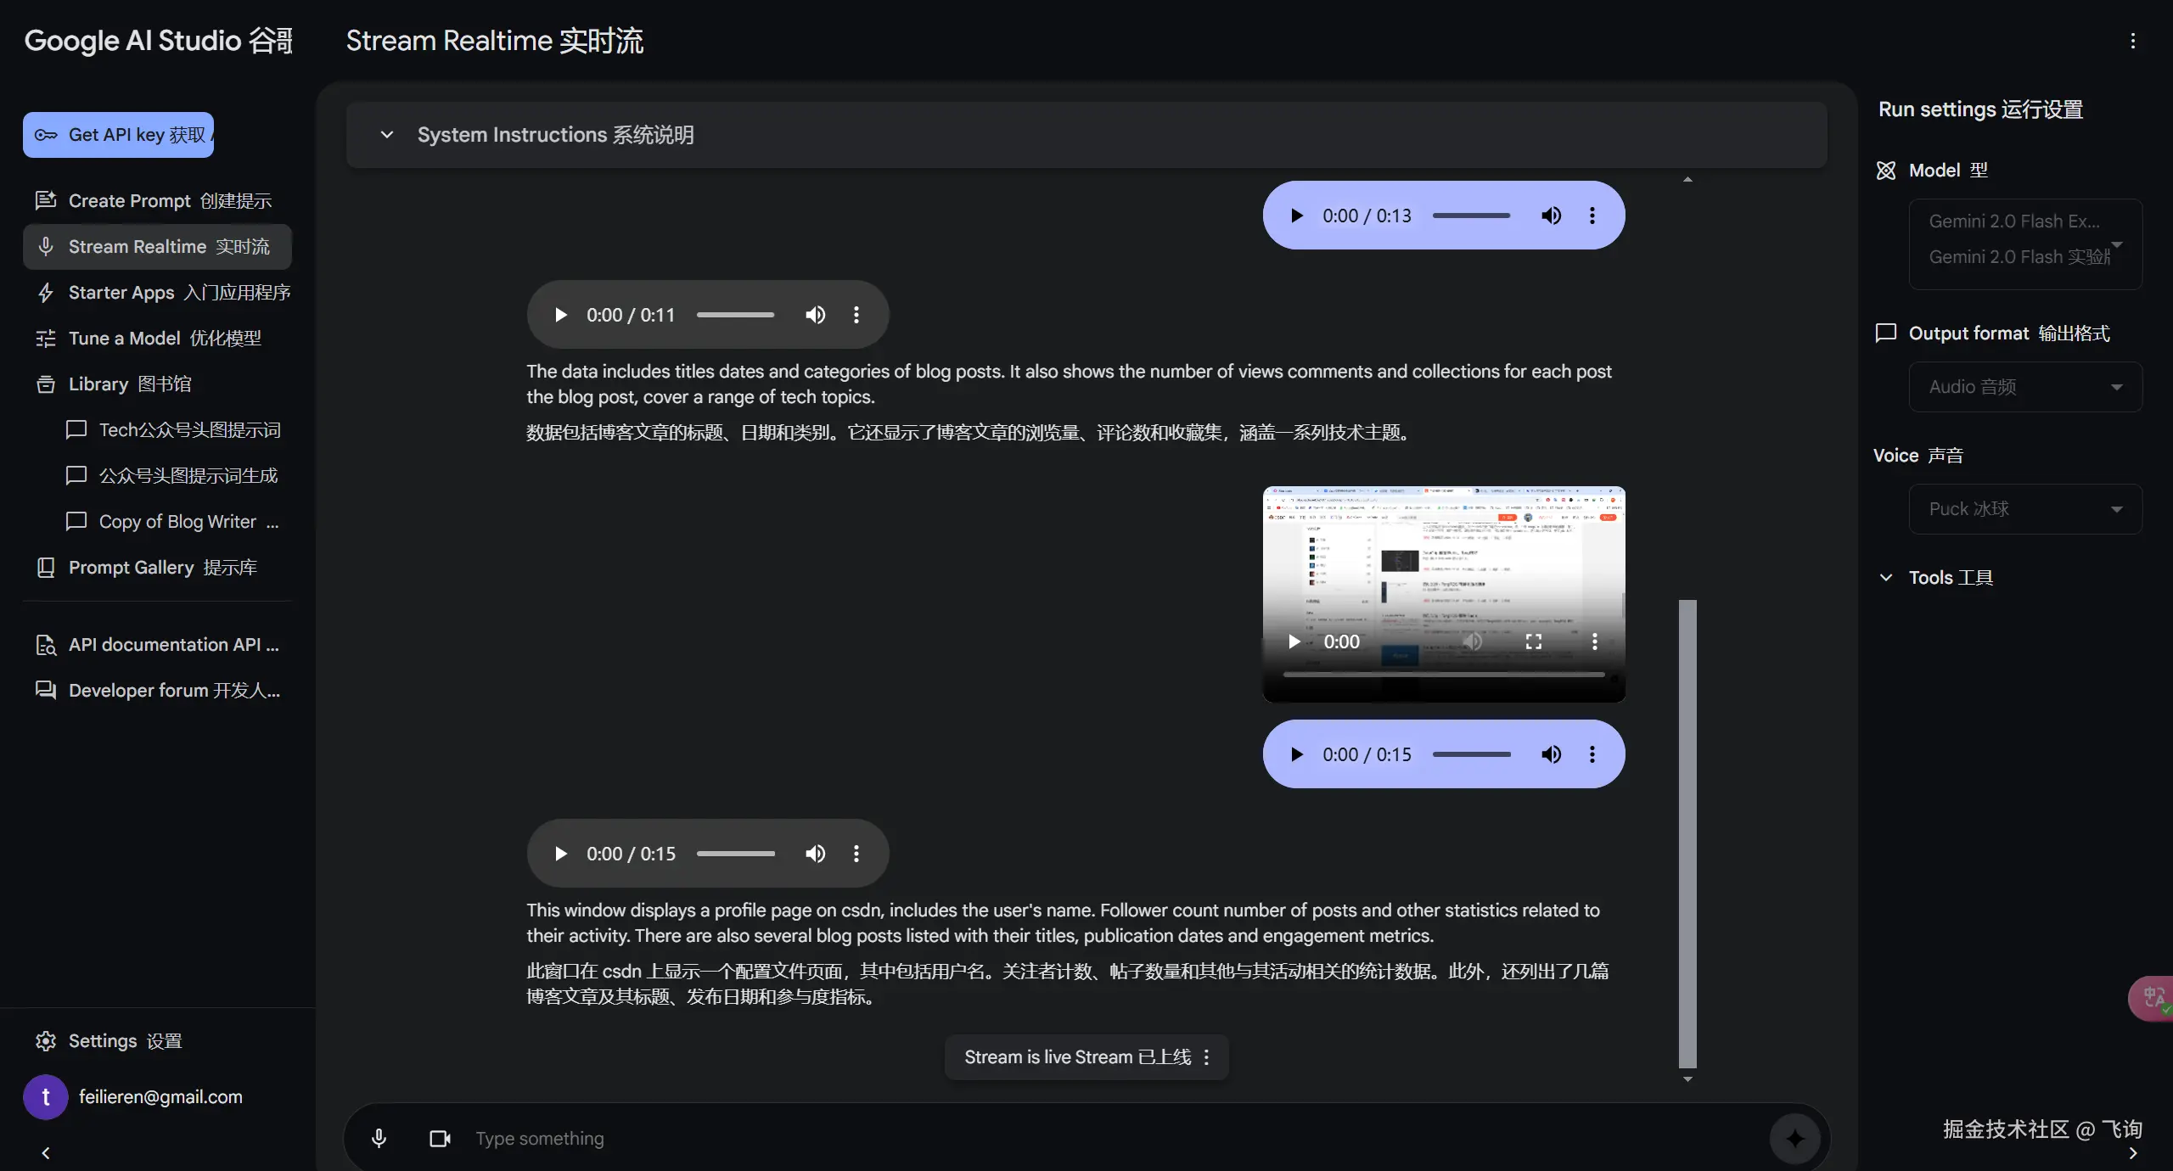Expand the System Instructions section
This screenshot has width=2173, height=1171.
[387, 135]
